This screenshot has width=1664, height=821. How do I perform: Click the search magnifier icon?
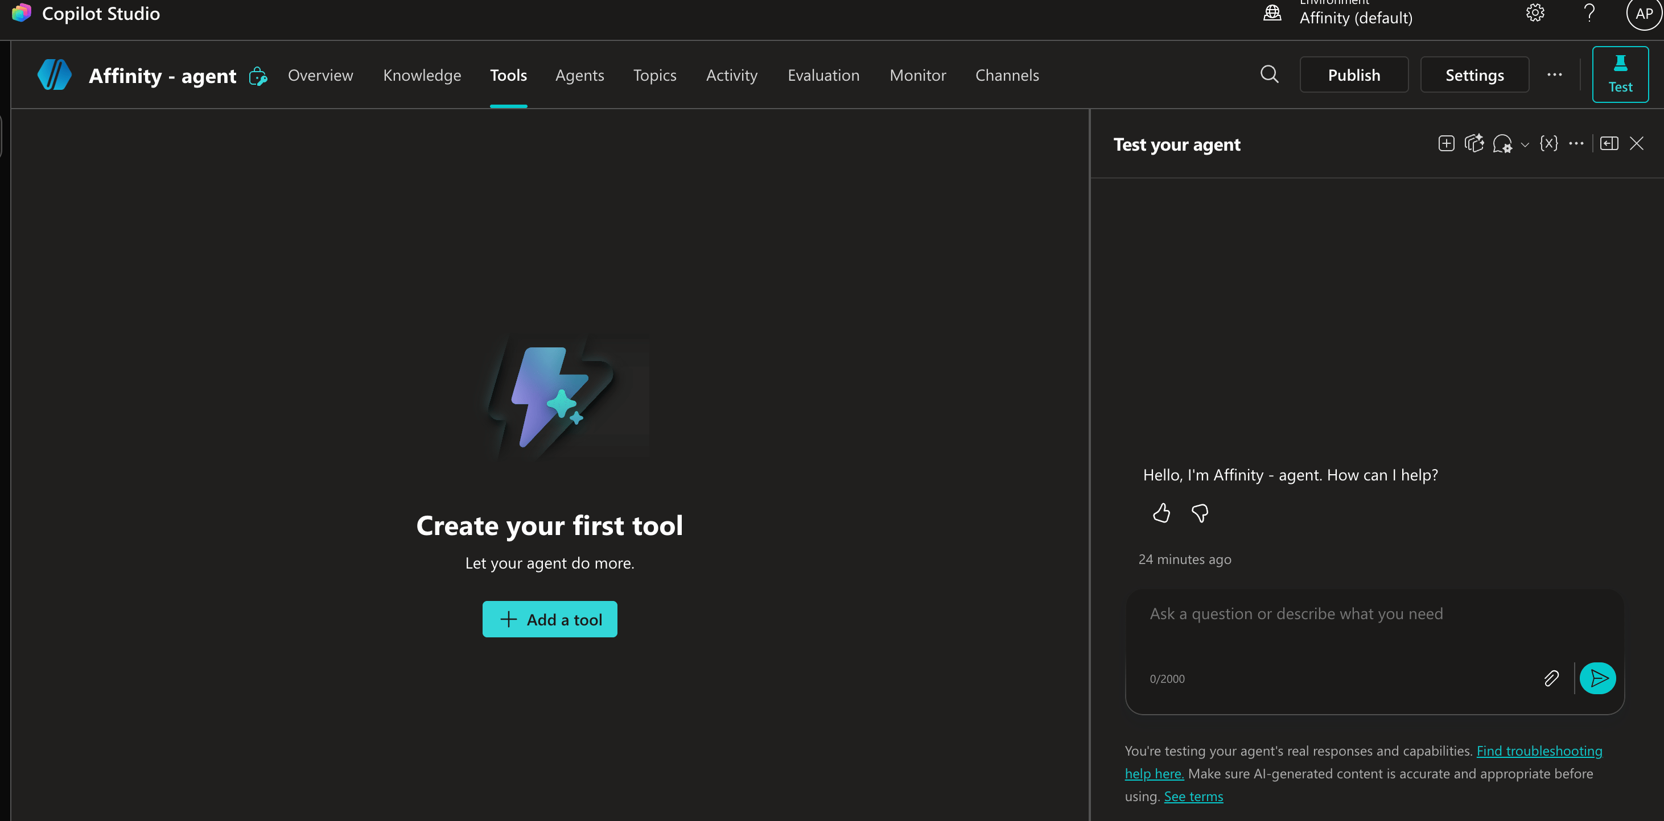pos(1269,74)
